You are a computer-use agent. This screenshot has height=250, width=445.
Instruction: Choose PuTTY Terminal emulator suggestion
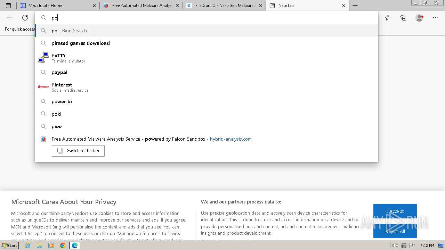tap(207, 58)
